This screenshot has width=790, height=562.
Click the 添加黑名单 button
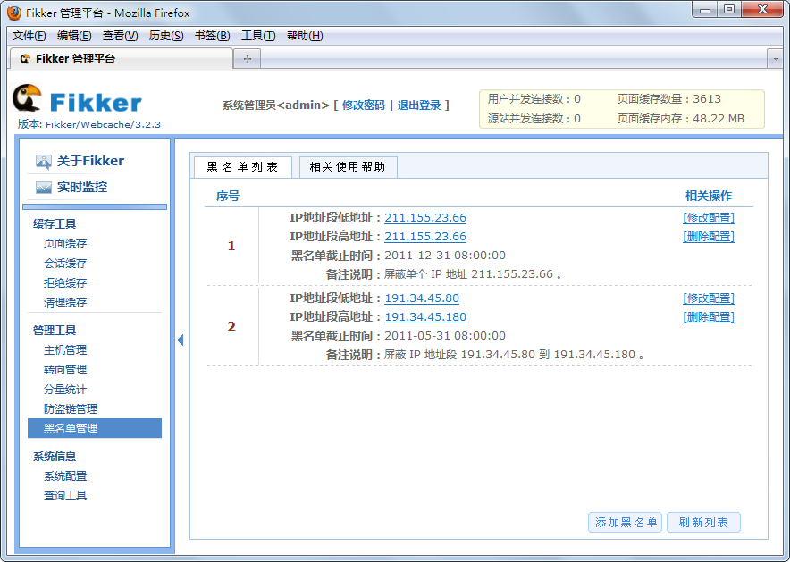coord(626,522)
